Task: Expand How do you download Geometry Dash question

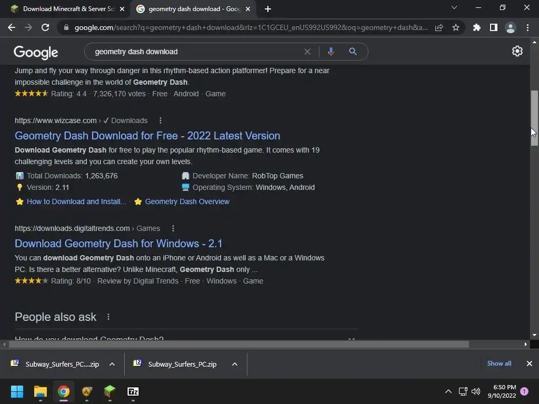Action: tap(186, 338)
